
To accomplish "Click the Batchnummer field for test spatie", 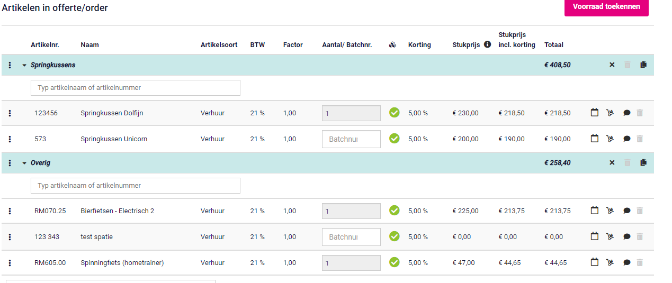I will coord(351,237).
